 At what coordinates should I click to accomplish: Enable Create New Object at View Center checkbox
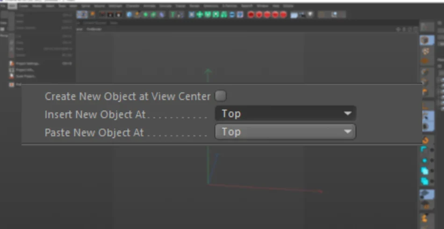pos(220,96)
